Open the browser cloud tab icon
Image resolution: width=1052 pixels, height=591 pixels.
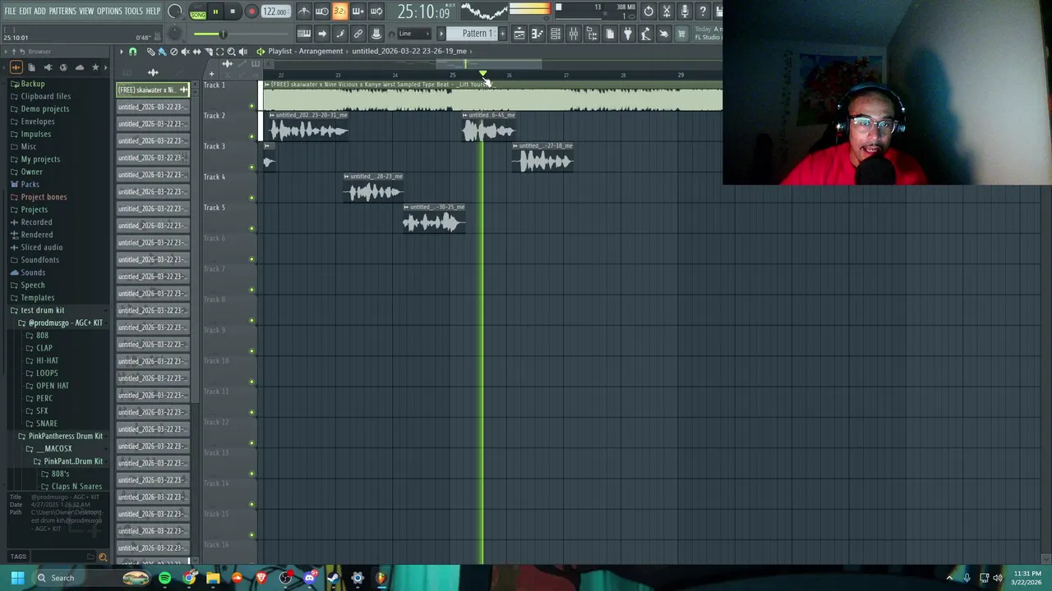tap(79, 67)
